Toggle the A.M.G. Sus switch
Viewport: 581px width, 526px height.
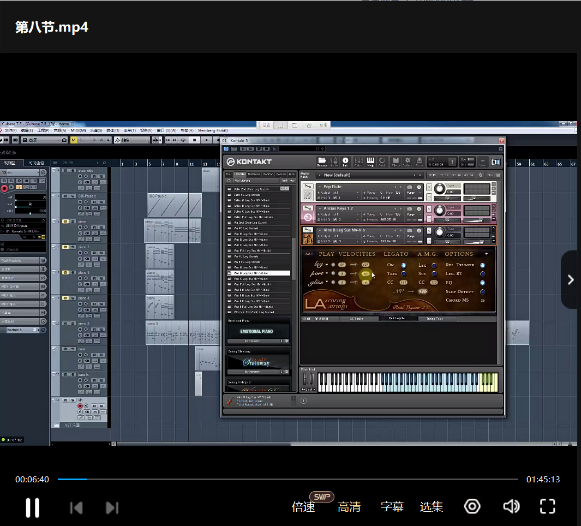(434, 274)
